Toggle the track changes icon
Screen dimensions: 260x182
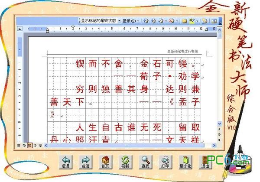point(205,21)
